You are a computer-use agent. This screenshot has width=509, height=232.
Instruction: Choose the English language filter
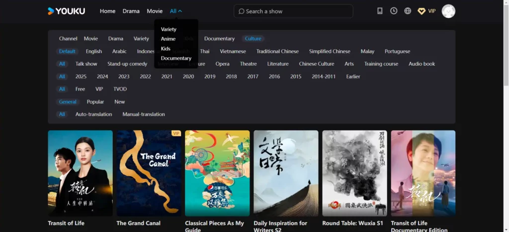(94, 51)
